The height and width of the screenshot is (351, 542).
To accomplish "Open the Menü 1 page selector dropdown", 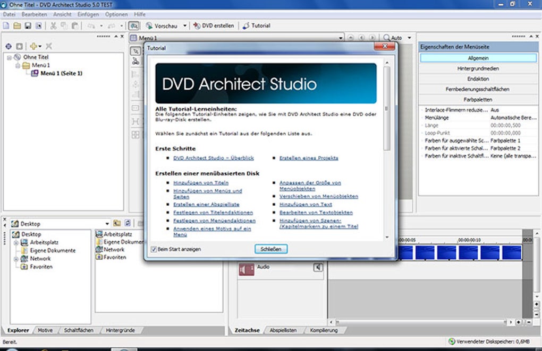I will [341, 38].
